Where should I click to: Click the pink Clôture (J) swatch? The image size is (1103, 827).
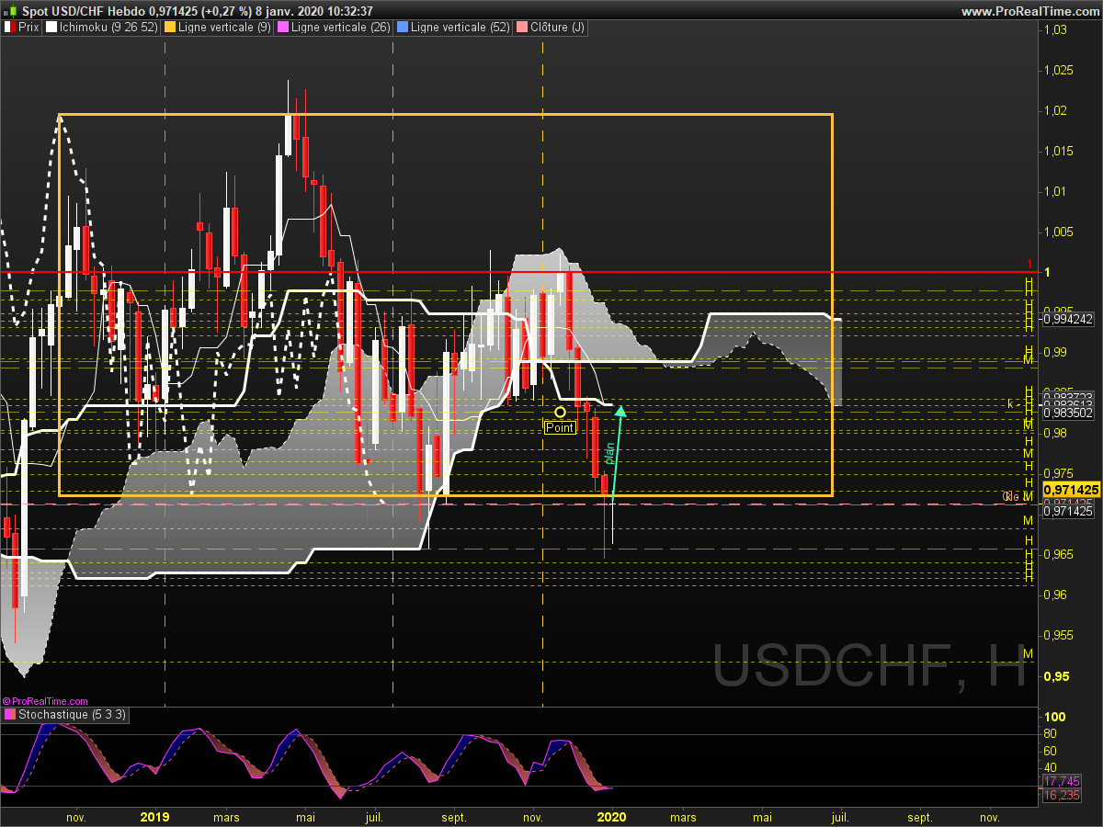522,28
